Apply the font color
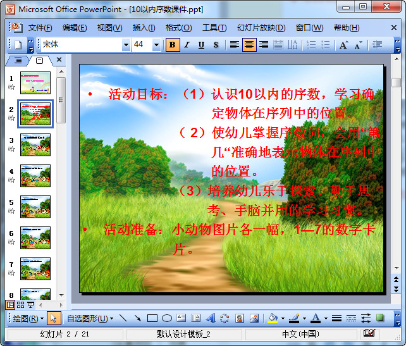Viewport: 406px width, 346px height. [x=316, y=318]
